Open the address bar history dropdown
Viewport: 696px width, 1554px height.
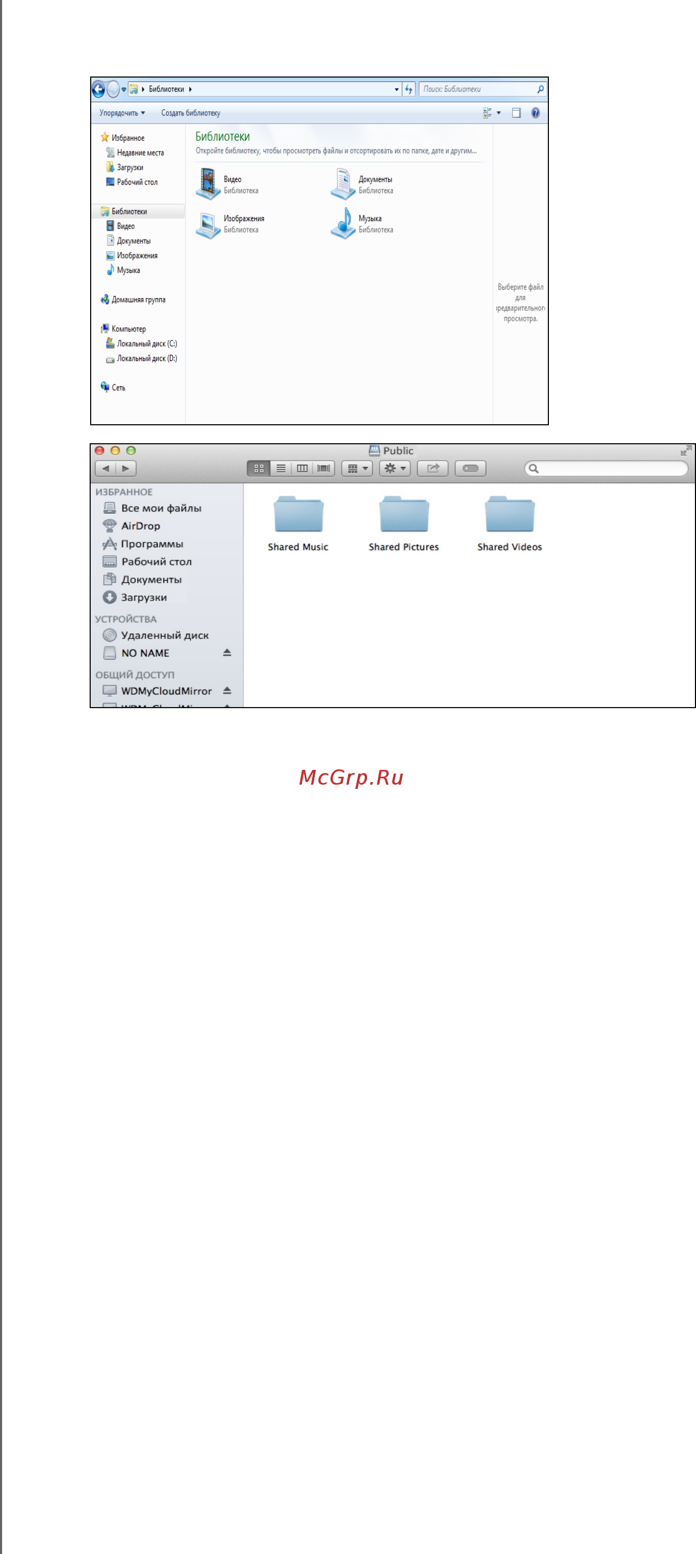[x=397, y=89]
